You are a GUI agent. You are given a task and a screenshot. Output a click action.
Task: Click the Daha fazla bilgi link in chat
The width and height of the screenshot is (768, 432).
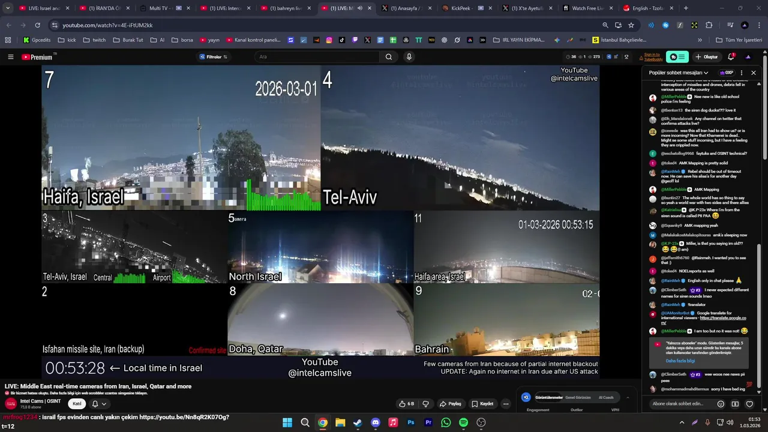[x=680, y=361]
